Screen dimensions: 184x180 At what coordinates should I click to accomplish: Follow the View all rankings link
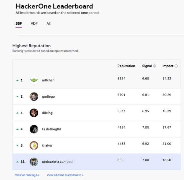click(x=27, y=175)
